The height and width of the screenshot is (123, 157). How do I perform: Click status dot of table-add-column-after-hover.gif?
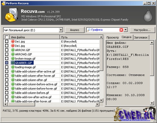13,75
